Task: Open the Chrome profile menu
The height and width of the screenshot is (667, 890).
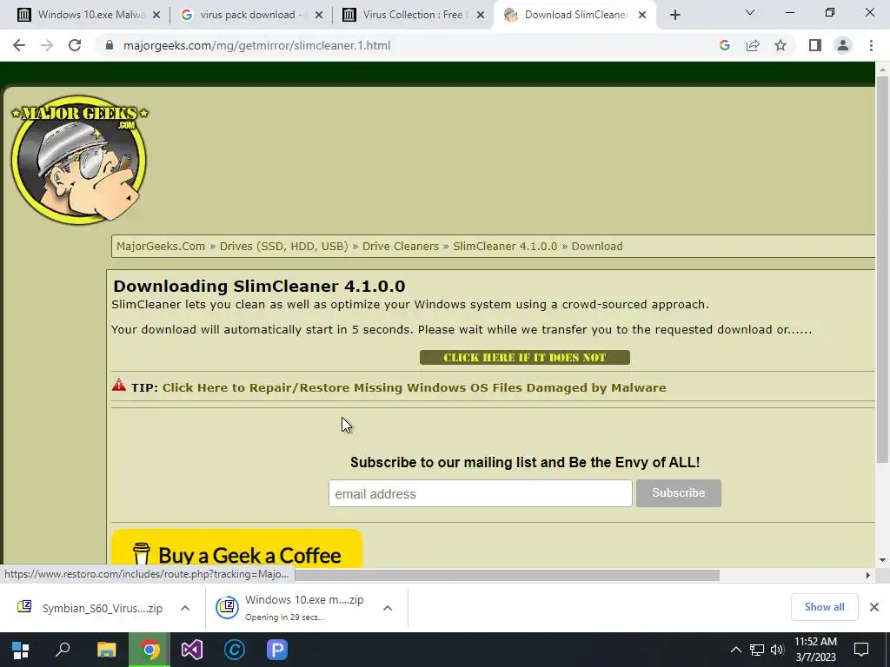Action: 843,45
